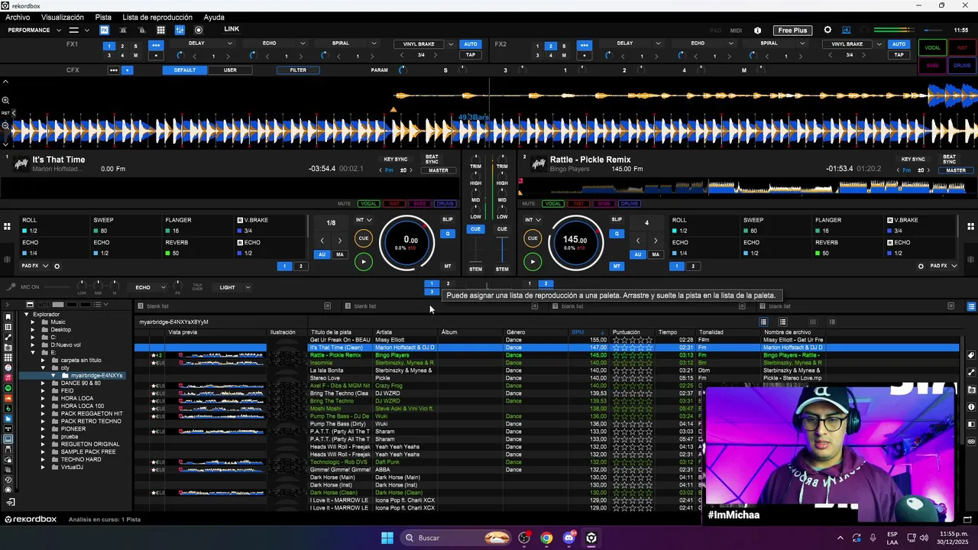Open the Visualización menu
The image size is (978, 550).
(63, 17)
